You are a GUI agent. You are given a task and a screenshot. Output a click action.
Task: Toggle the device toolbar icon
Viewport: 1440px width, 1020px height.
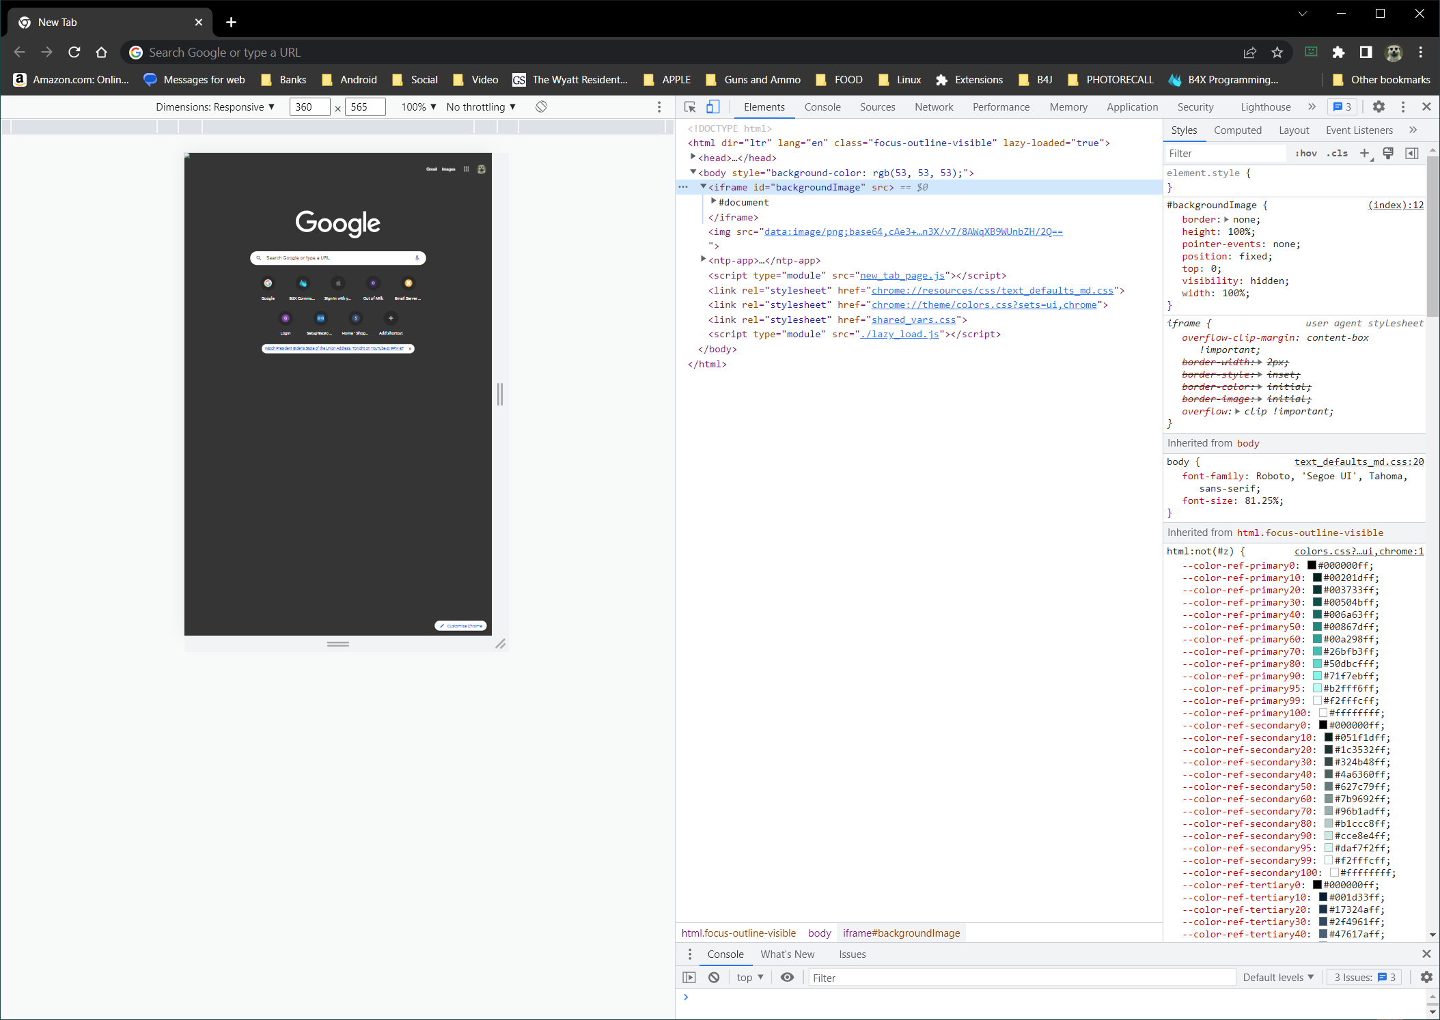712,107
